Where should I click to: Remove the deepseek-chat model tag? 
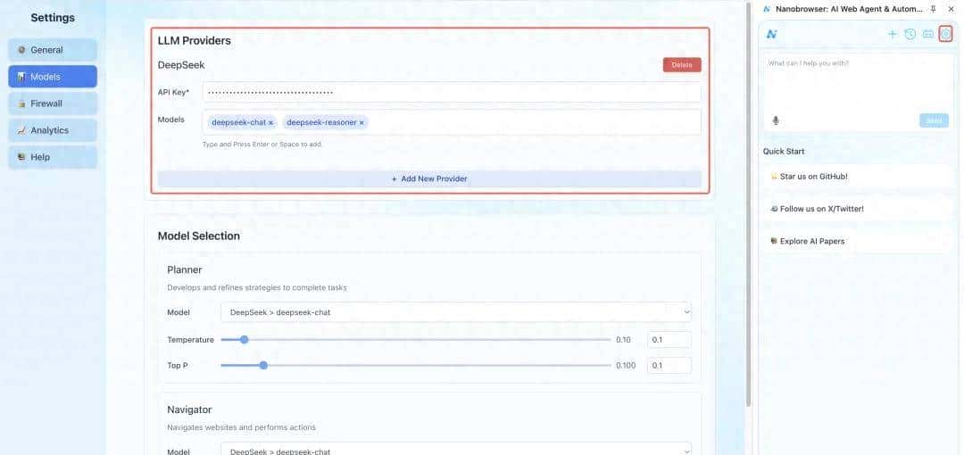tap(270, 123)
